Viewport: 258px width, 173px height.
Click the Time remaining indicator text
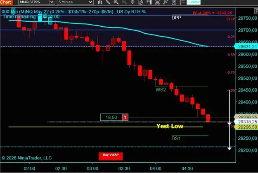(31, 16)
